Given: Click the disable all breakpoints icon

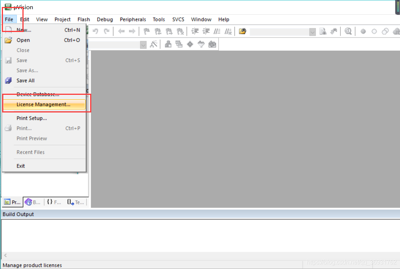Looking at the screenshot, I should [x=385, y=31].
